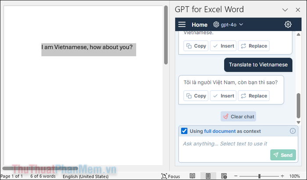Change language English (United States)
307x180 pixels.
(x=86, y=177)
